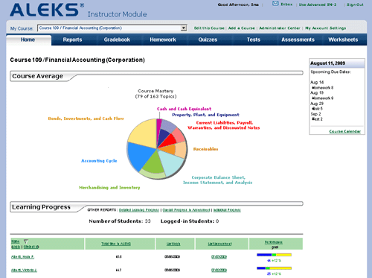Image resolution: width=372 pixels, height=278 pixels.
Task: Select the course name combo box
Action: point(112,28)
